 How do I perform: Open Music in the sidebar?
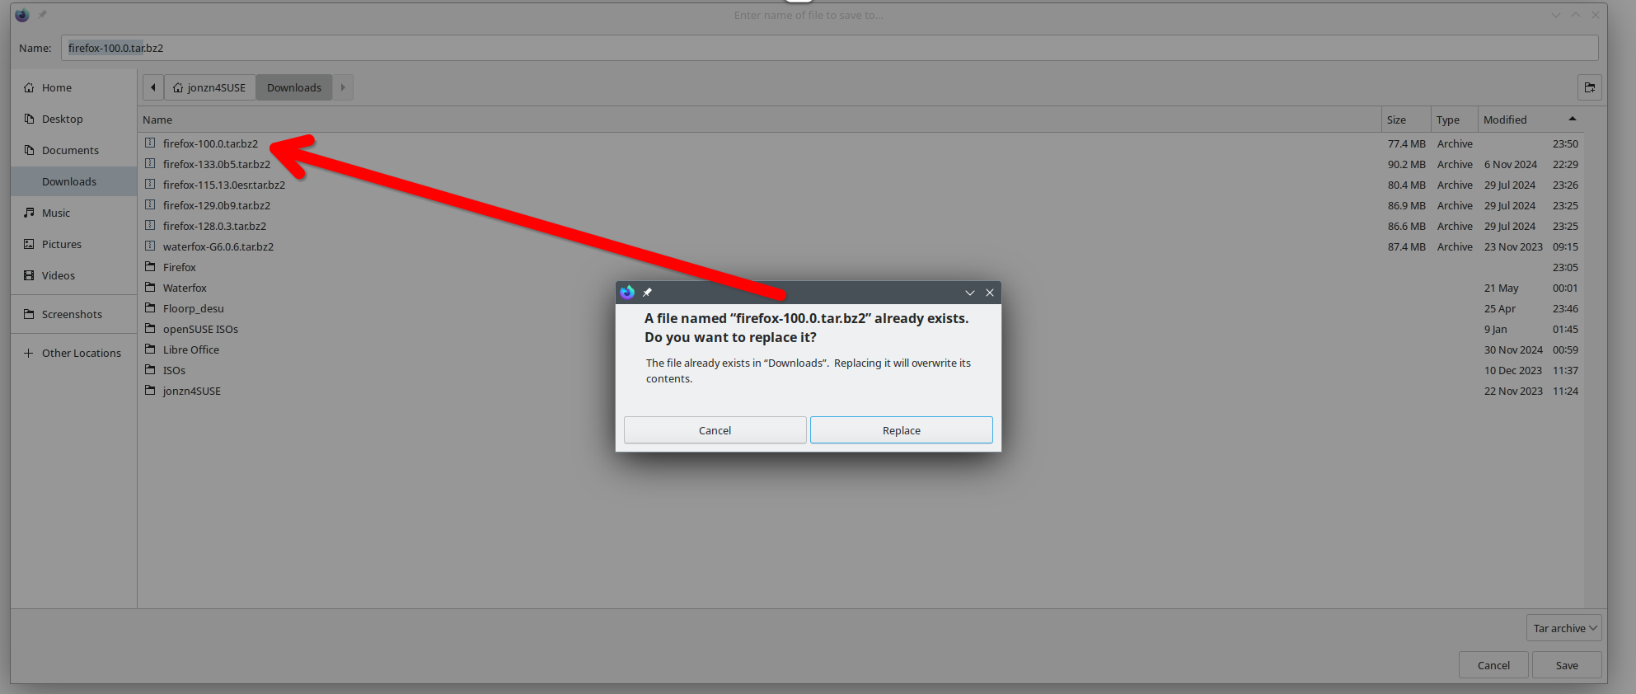pos(73,213)
